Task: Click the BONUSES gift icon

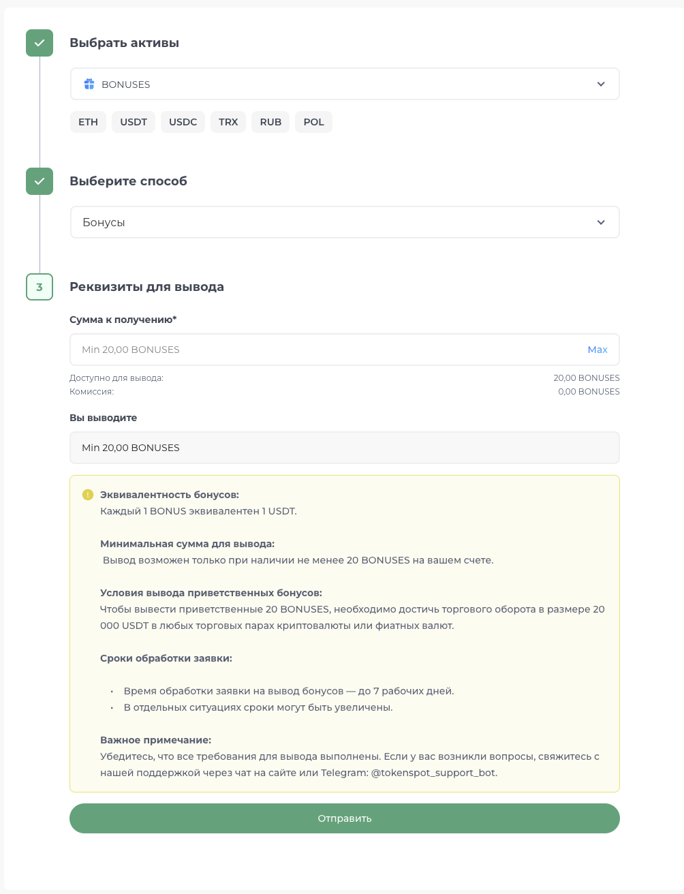Action: [89, 84]
